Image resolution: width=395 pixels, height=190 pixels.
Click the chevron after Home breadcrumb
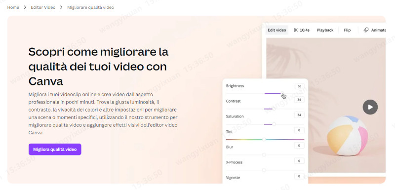coord(25,7)
